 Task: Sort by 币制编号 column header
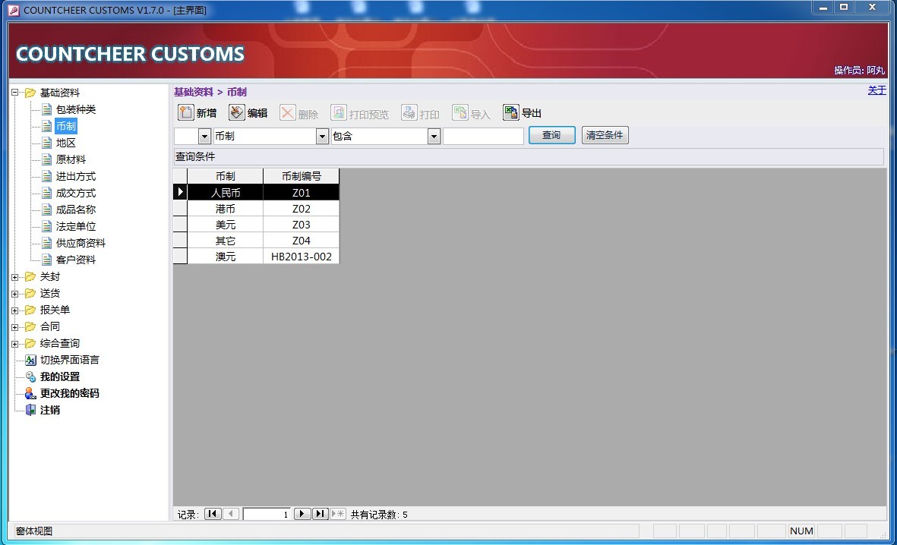click(x=302, y=176)
